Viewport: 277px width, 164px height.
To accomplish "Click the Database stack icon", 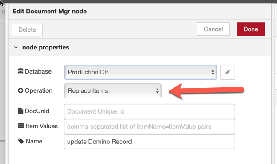I will click(x=20, y=71).
